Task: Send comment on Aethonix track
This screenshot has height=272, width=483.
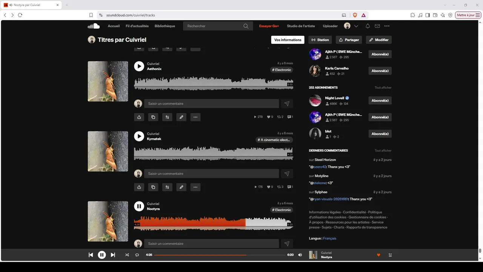Action: click(x=287, y=104)
